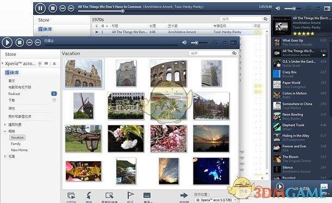332x203 pixels.
Task: Expand the 播放列表 playlists node
Action: click(x=5, y=124)
